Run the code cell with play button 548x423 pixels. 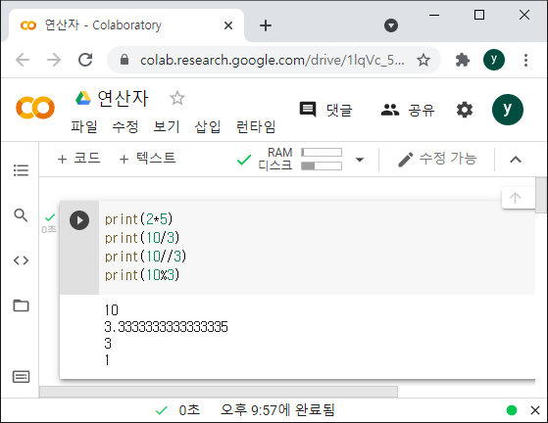pyautogui.click(x=79, y=220)
